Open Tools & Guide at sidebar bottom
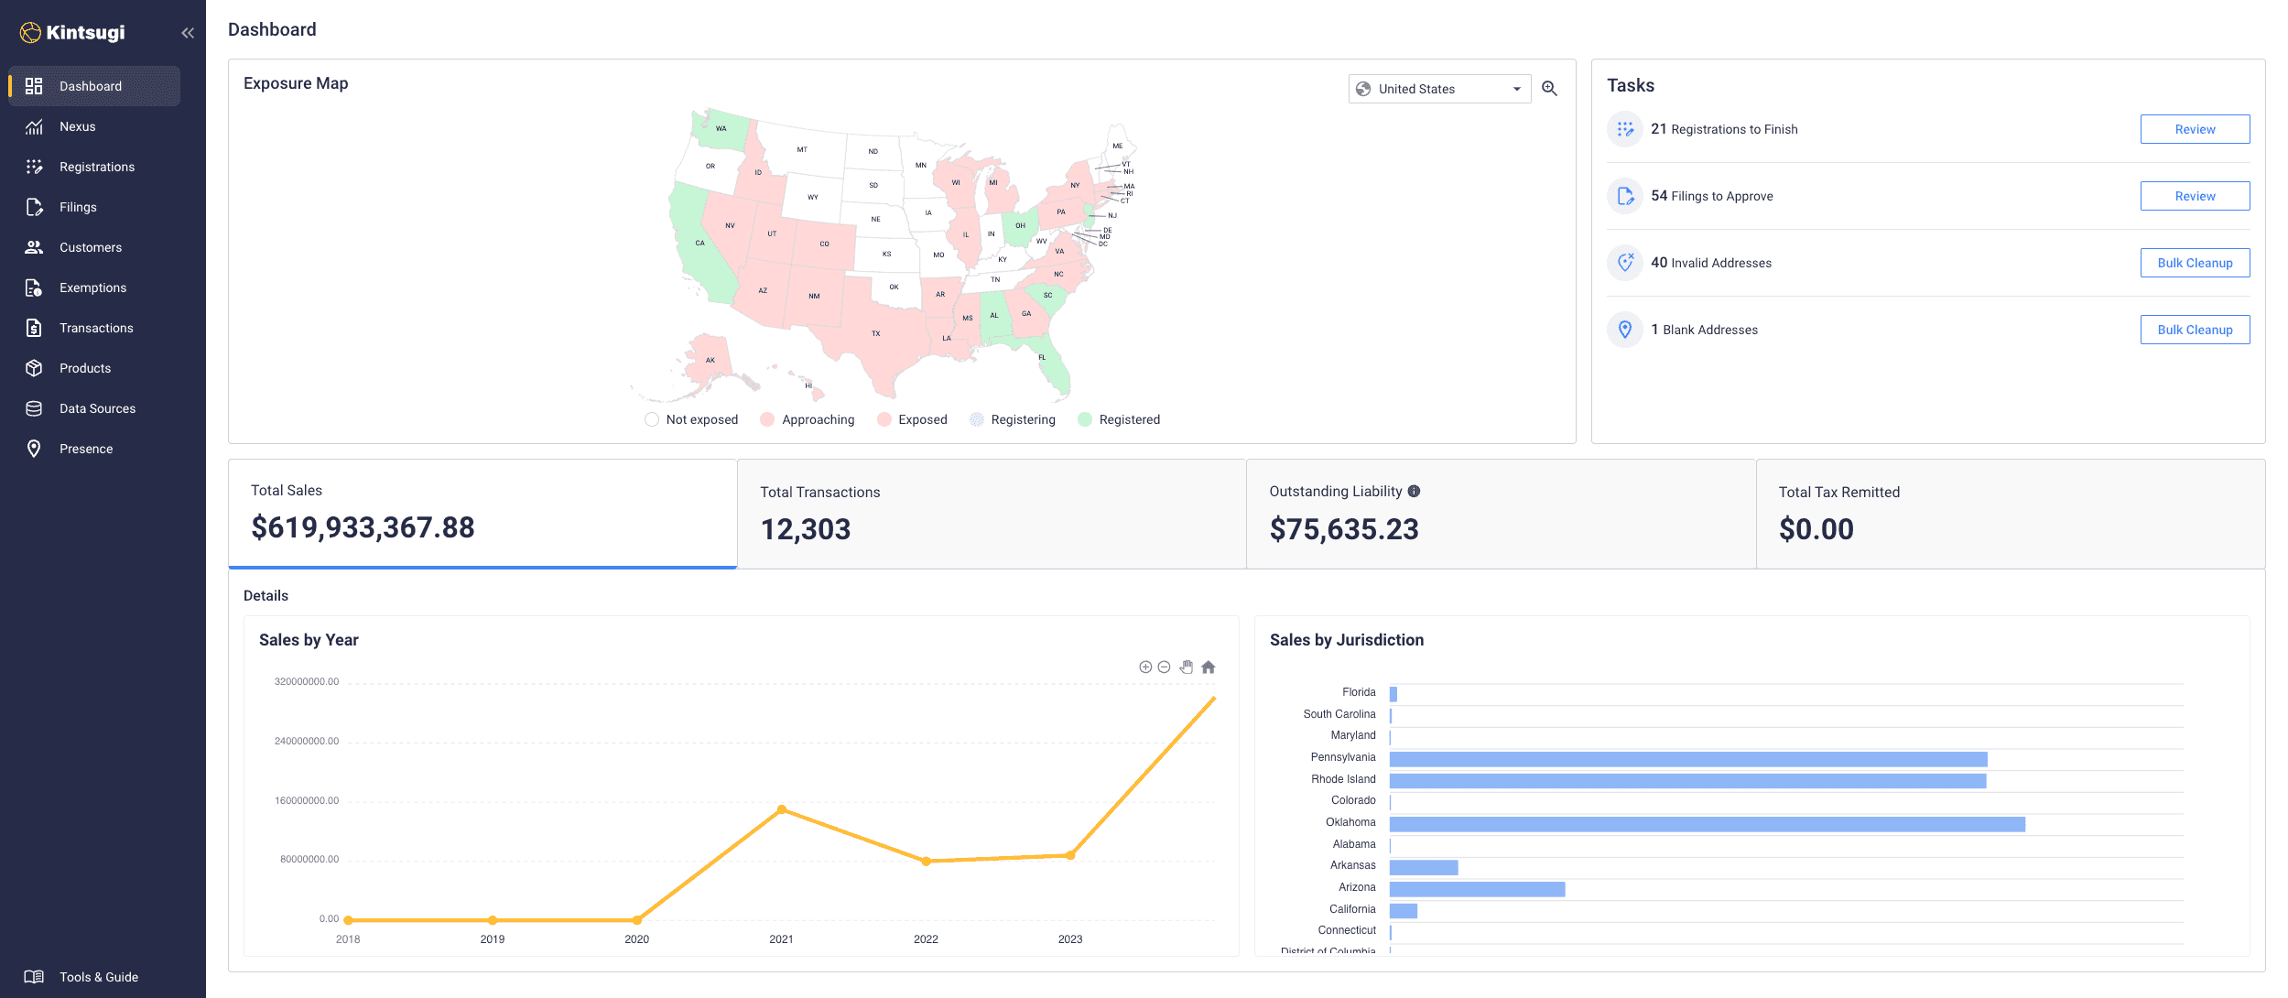This screenshot has height=998, width=2288. 98,977
